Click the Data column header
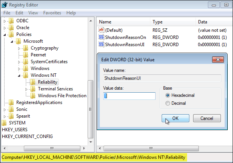This screenshot has width=233, height=163. (x=214, y=22)
